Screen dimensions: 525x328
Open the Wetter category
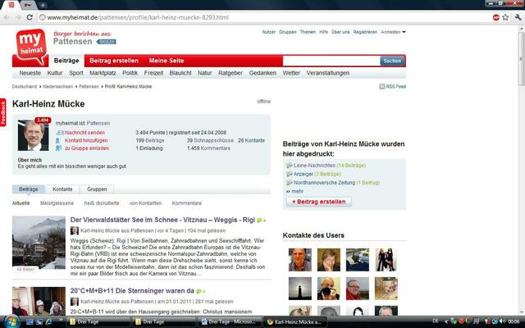[291, 73]
